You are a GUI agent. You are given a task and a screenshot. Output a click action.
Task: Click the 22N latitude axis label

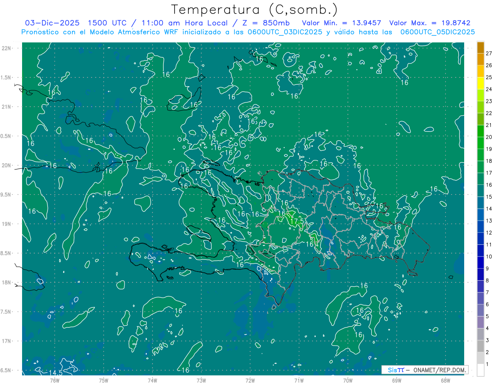click(x=7, y=48)
